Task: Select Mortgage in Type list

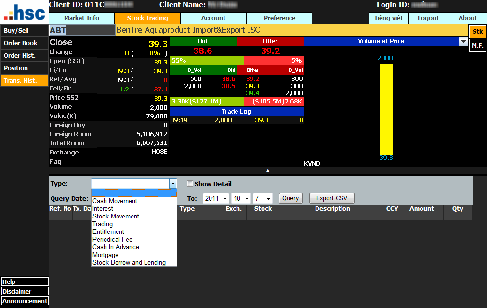Action: pos(134,255)
